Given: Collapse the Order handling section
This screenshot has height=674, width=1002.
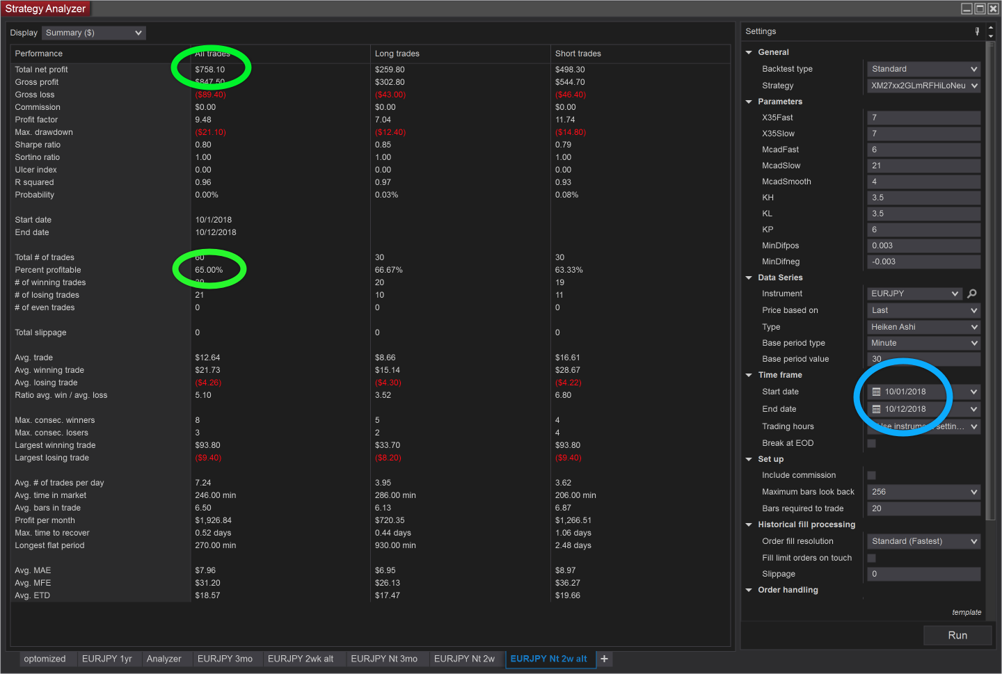Looking at the screenshot, I should tap(749, 590).
